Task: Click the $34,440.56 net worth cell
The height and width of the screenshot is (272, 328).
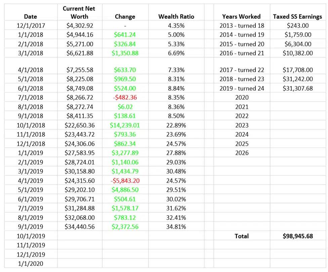Action: point(80,227)
